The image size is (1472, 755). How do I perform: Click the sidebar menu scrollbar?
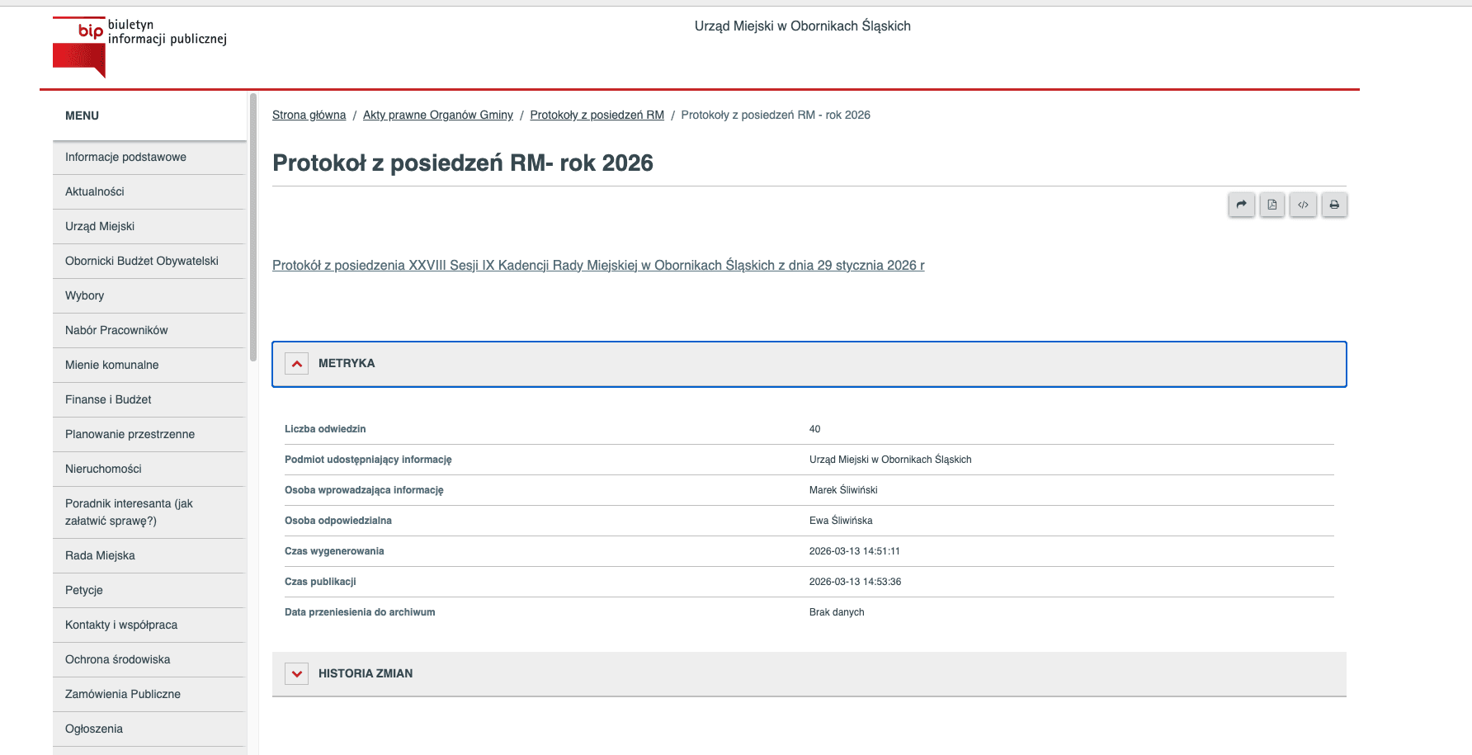pyautogui.click(x=253, y=227)
